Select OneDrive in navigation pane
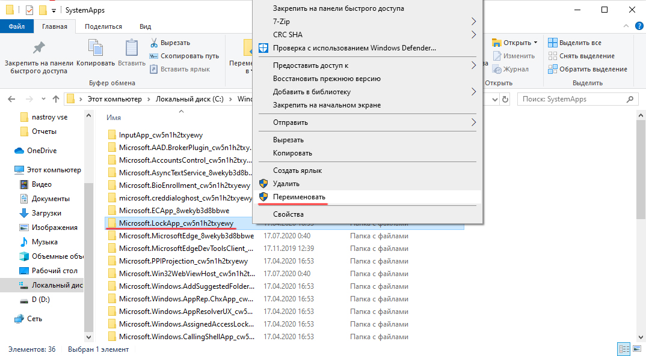Image resolution: width=646 pixels, height=356 pixels. click(x=35, y=151)
